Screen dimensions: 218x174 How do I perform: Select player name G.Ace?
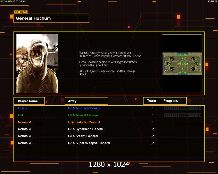(x=22, y=108)
